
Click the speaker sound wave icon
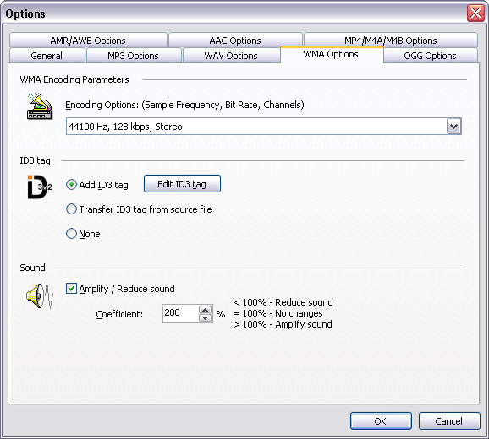tap(40, 295)
